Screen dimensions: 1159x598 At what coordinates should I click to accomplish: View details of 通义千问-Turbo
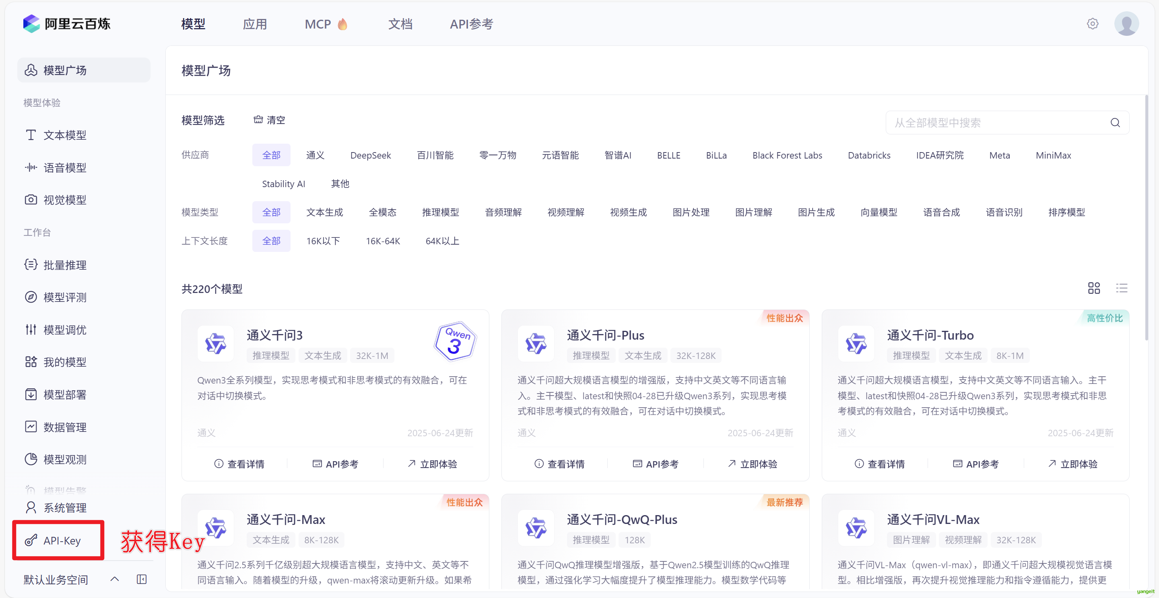[x=880, y=464]
